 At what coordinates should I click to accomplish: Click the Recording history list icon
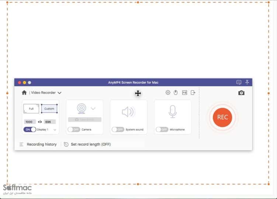tap(21, 144)
